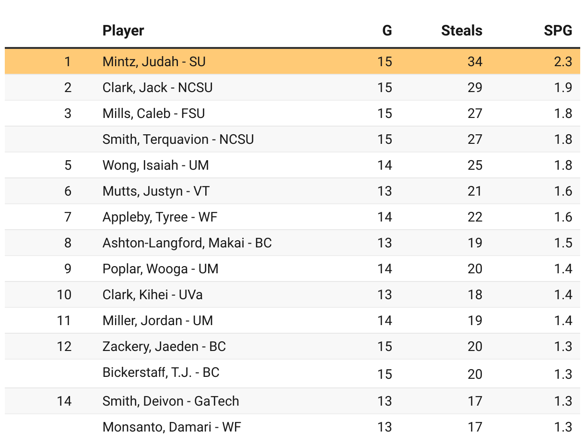Click the SPG column header

pyautogui.click(x=558, y=31)
